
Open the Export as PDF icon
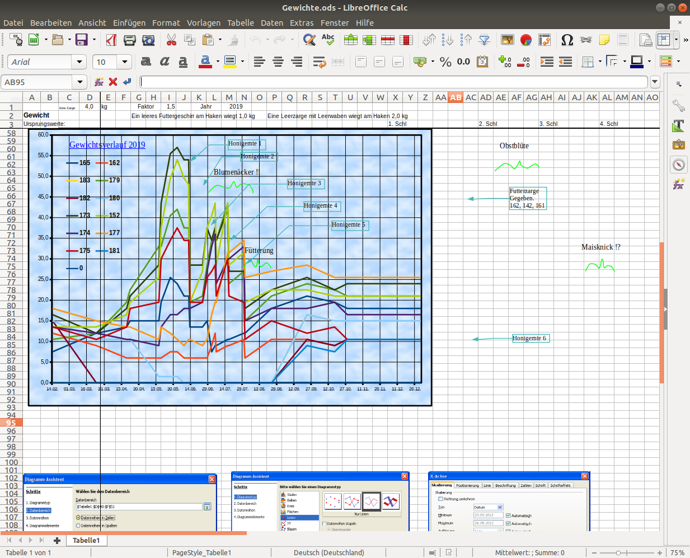click(x=111, y=40)
